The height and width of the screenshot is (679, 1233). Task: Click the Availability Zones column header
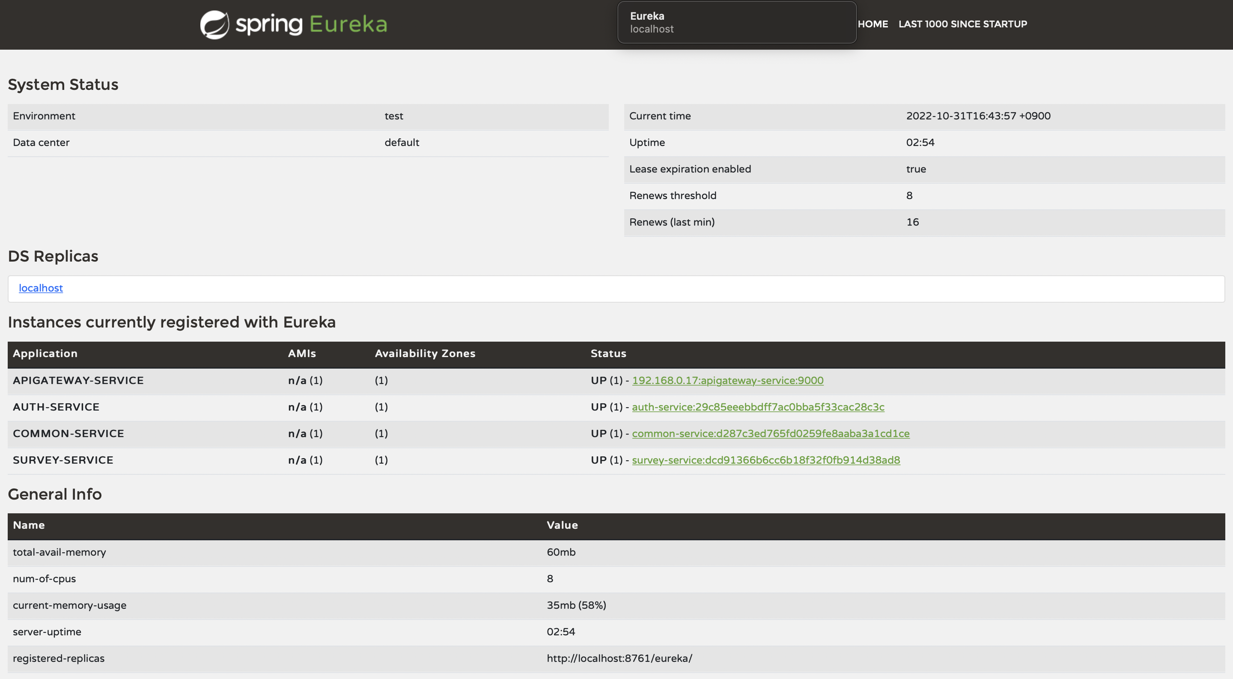(425, 354)
